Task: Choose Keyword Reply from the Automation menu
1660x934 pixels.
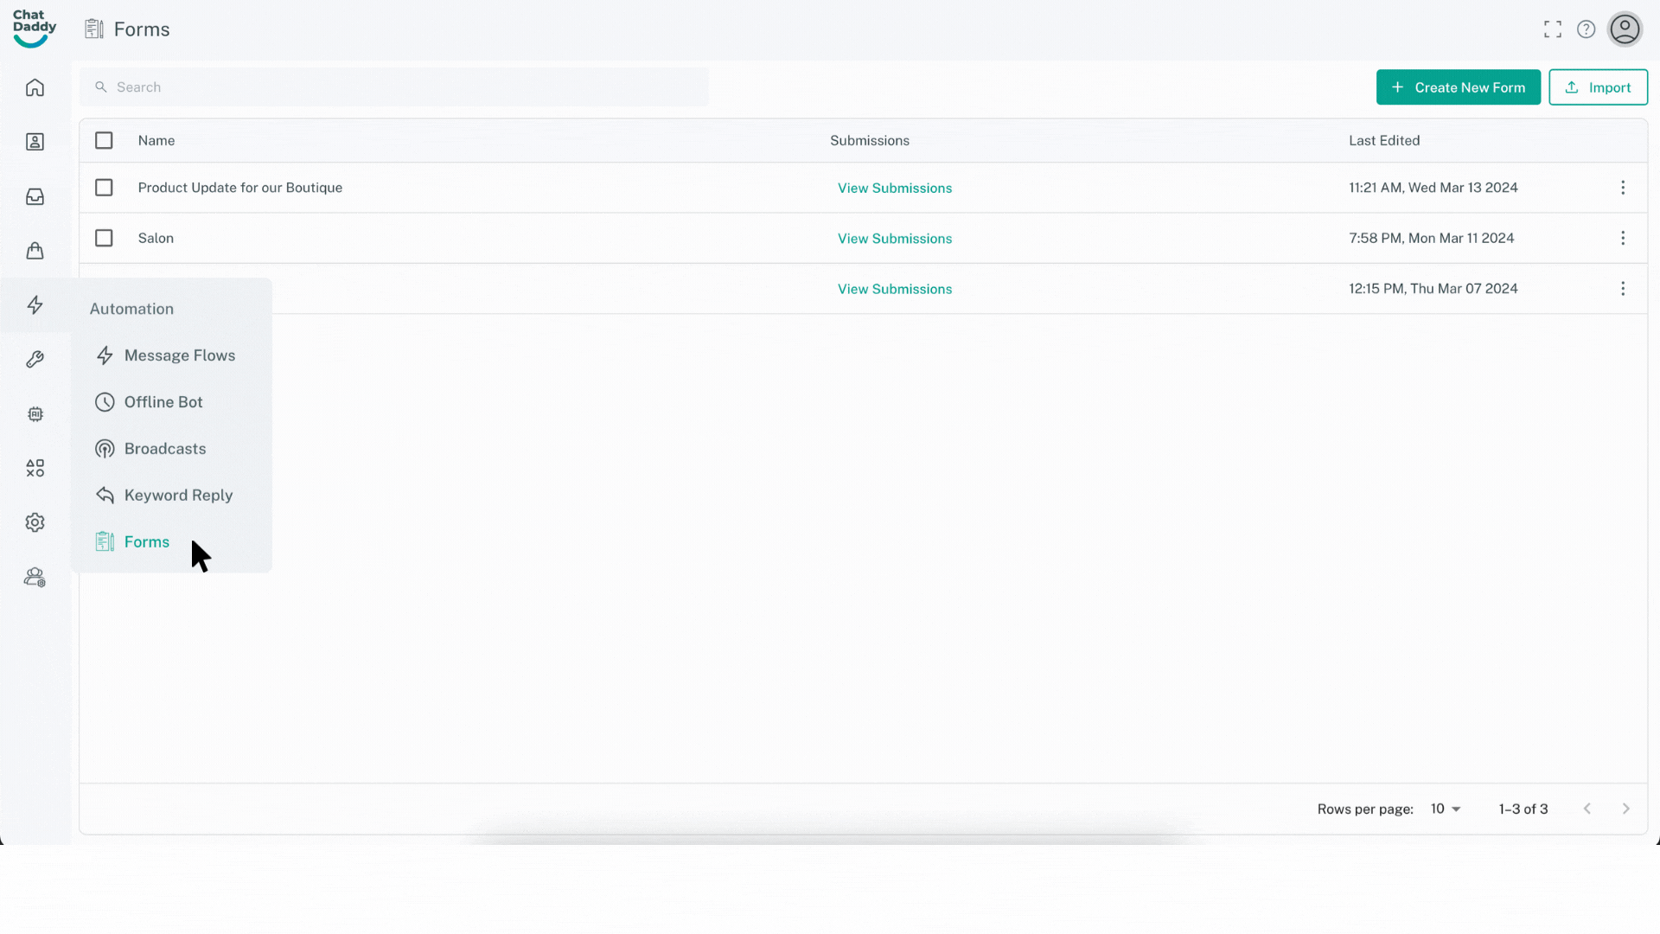Action: pos(178,496)
